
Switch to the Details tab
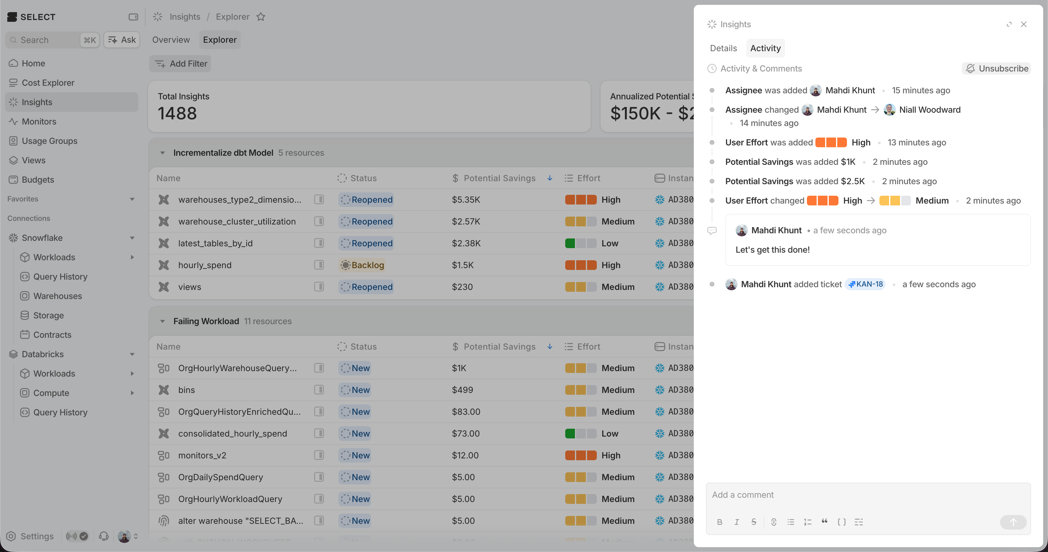(723, 48)
